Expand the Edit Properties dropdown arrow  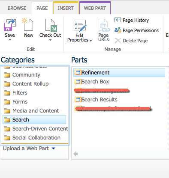point(91,41)
